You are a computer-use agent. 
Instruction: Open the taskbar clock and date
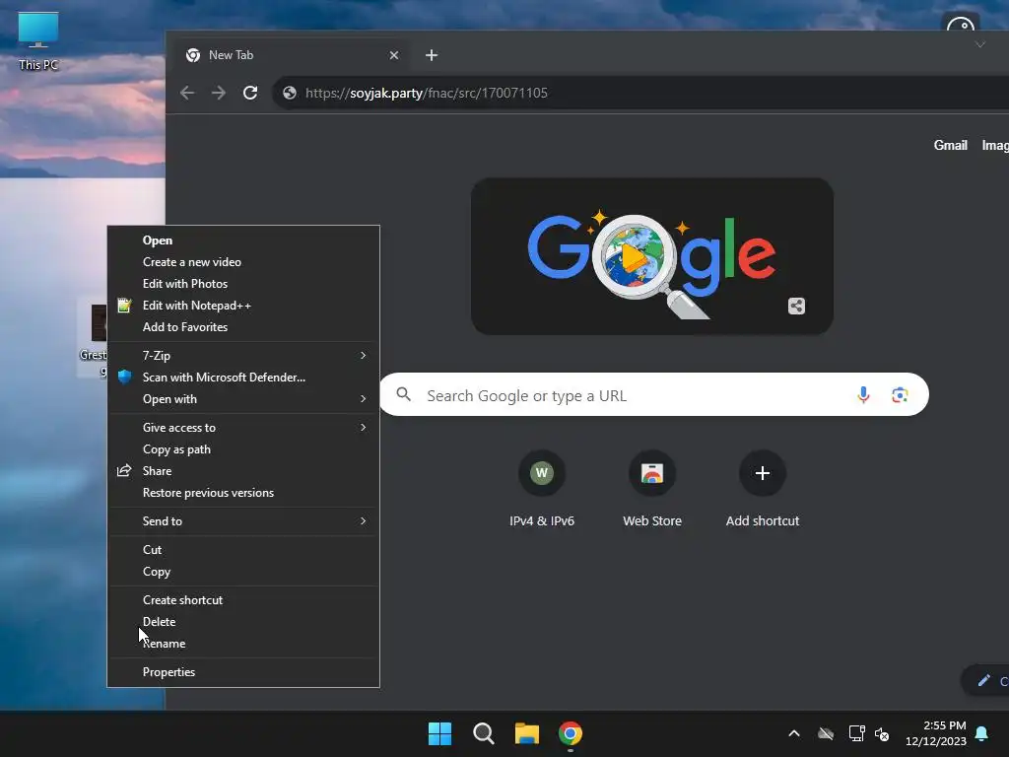pos(936,733)
